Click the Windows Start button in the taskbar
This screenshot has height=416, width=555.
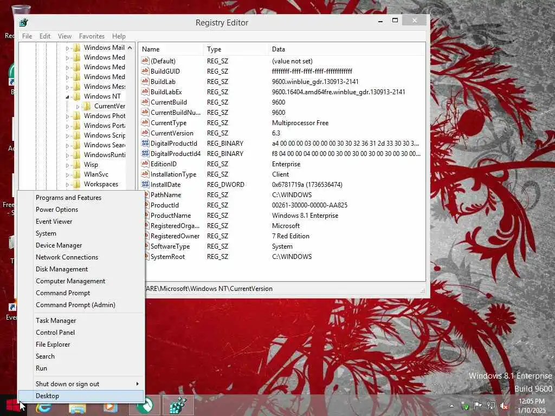click(x=13, y=406)
